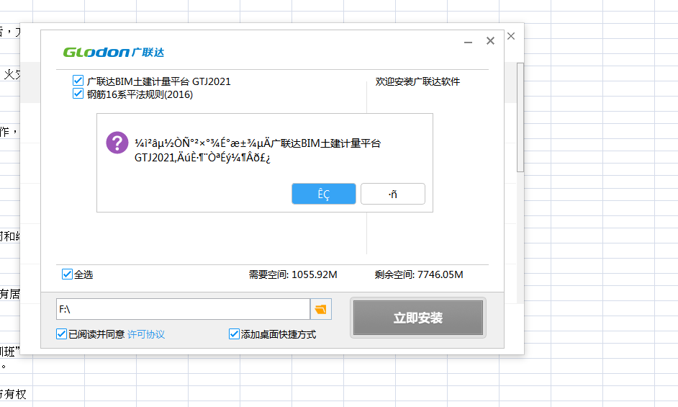Open the 许可协议 license link
Image resolution: width=678 pixels, height=407 pixels.
coord(146,334)
